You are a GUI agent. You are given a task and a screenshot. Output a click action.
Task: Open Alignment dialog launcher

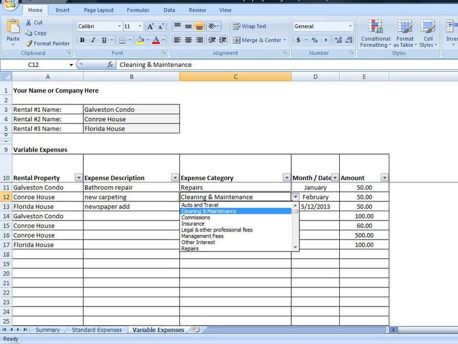pos(285,53)
